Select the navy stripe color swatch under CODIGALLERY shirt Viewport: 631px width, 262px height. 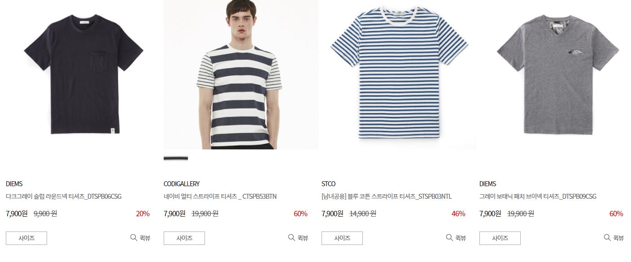(x=176, y=158)
